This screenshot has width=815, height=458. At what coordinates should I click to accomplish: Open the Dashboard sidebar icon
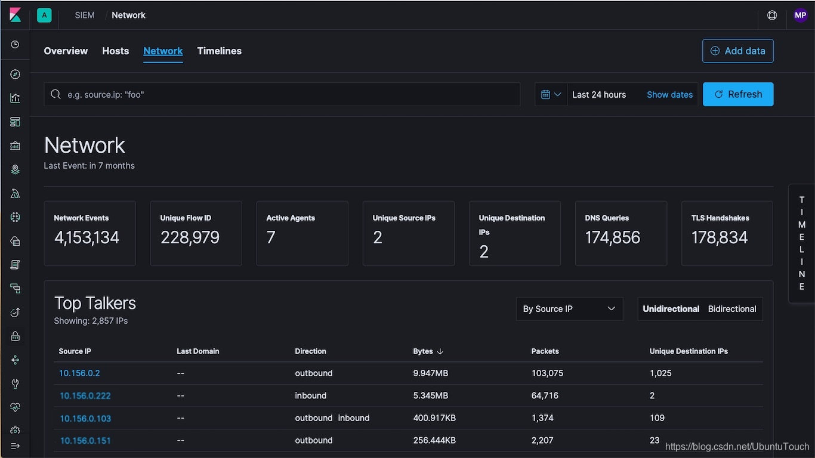coord(15,122)
